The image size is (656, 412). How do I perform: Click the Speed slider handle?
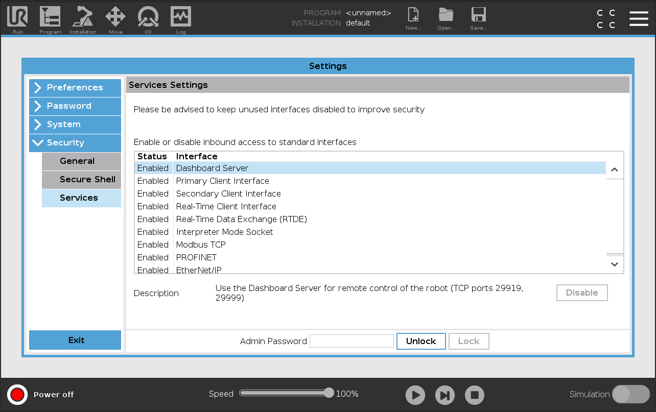tap(329, 393)
